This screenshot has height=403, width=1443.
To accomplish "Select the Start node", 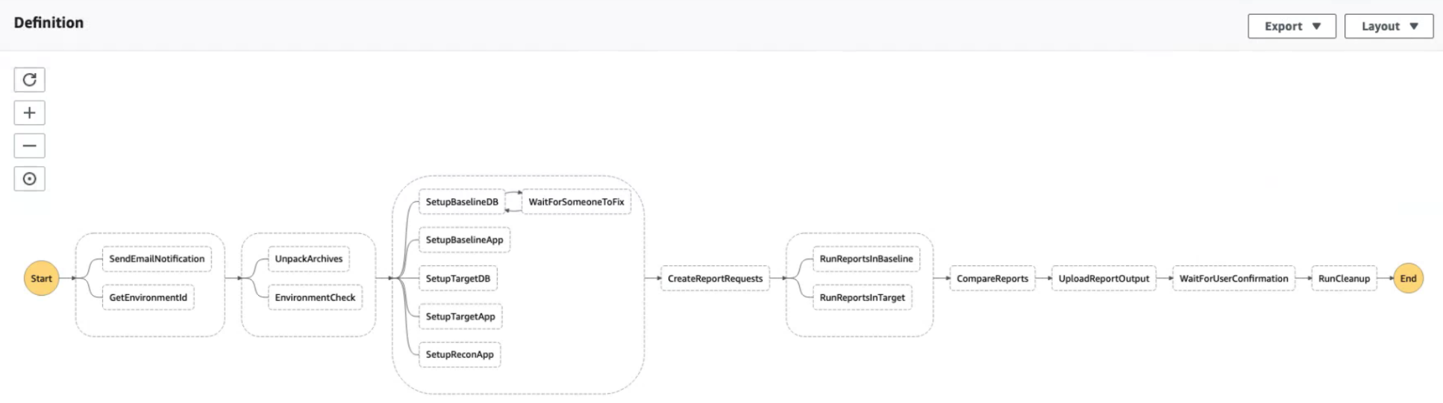I will coord(41,279).
